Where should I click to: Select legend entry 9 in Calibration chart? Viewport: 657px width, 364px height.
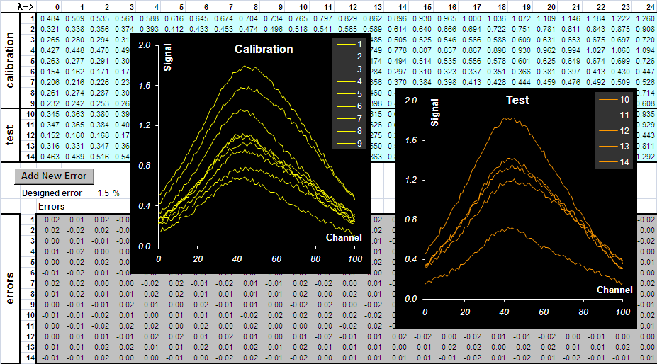(349, 143)
